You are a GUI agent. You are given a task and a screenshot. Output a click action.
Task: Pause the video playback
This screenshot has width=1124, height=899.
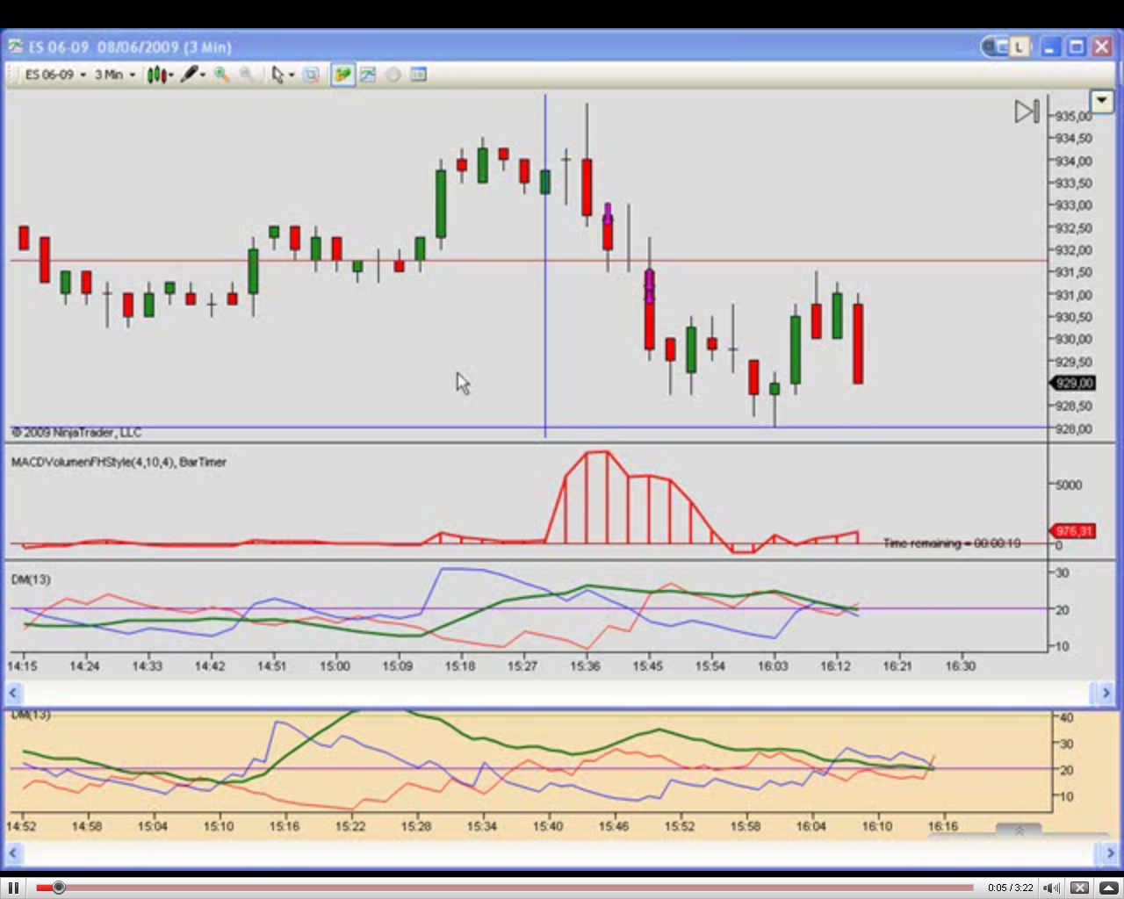coord(13,888)
